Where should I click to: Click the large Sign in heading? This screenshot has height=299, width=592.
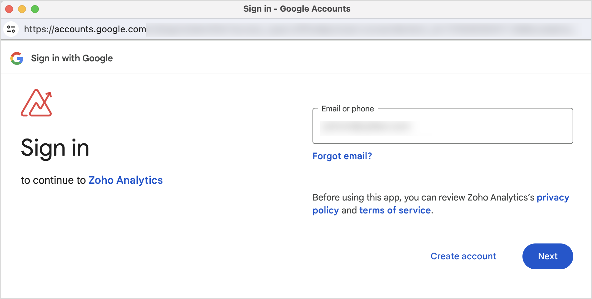[55, 148]
